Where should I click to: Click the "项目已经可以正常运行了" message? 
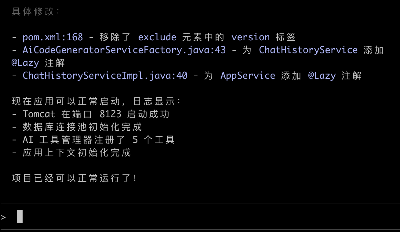pyautogui.click(x=75, y=178)
